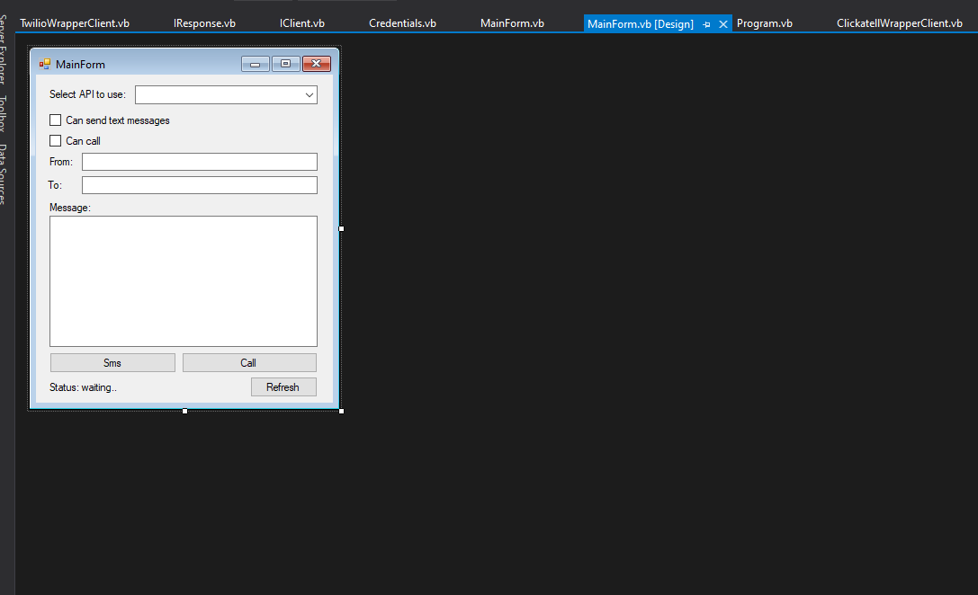Screen dimensions: 978x595
Task: Select the 'From:' label
Action: tap(61, 162)
